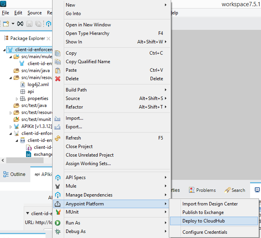Open the New wizard dropdown arrow
This screenshot has height=238, width=261.
click(x=13, y=24)
